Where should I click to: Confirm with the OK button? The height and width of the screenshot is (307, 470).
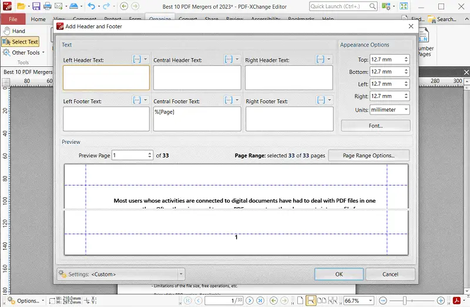(339, 274)
